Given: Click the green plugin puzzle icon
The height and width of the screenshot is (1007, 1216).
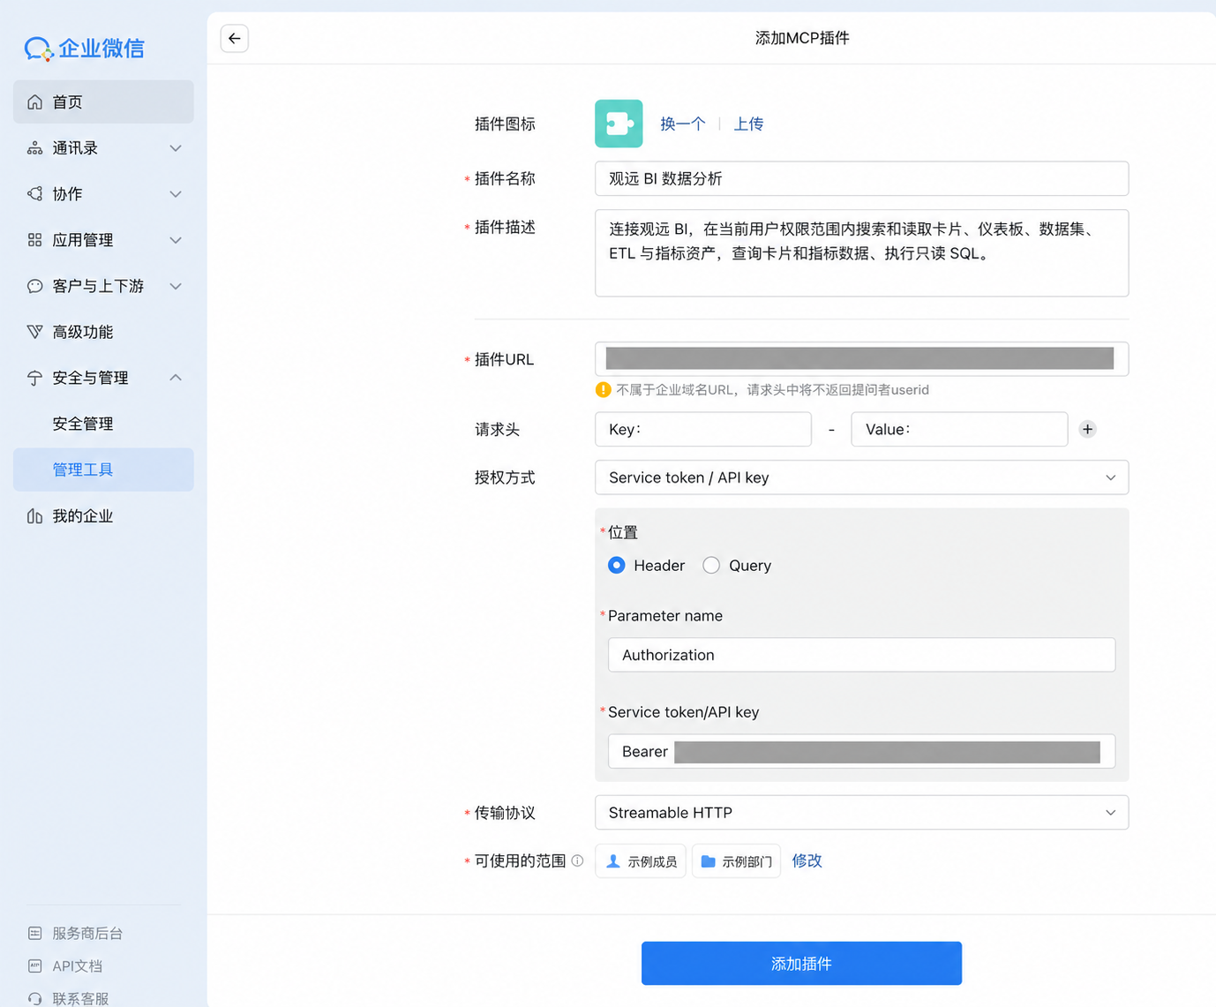Looking at the screenshot, I should click(619, 124).
